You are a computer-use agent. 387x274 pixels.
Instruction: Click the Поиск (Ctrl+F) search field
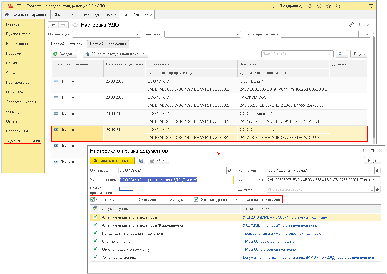pyautogui.click(x=294, y=54)
